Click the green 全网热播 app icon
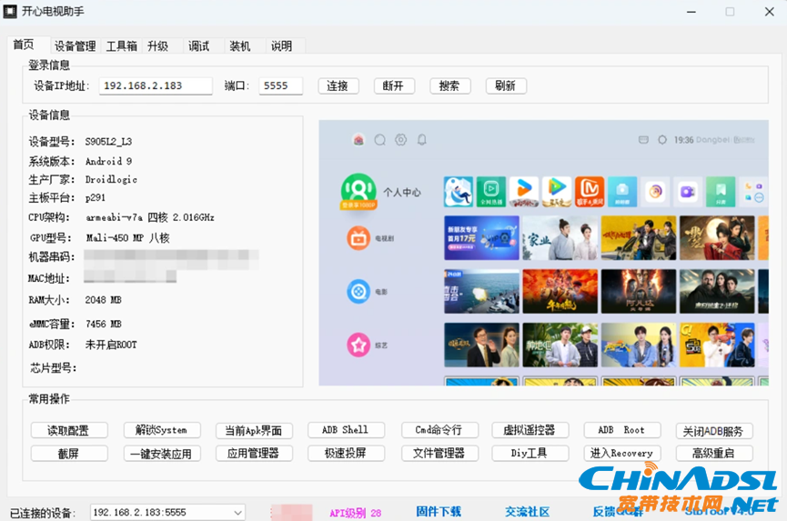 point(491,192)
